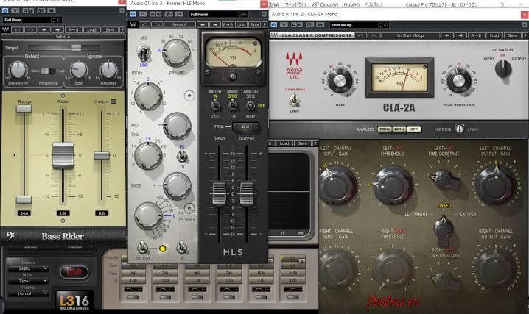Go to next preset in CLA-2A
529x314 pixels.
[x=460, y=35]
